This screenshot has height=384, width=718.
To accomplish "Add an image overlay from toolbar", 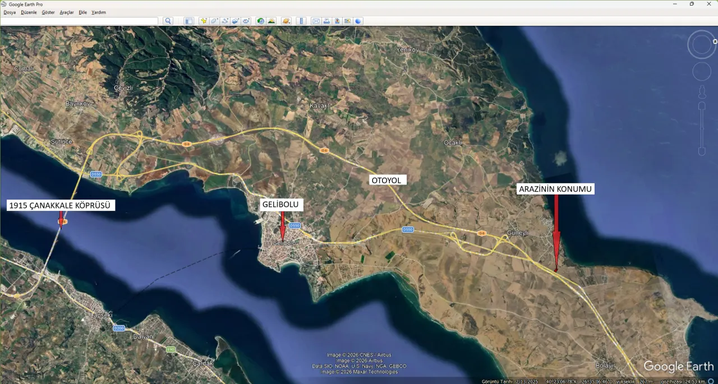I will tap(236, 21).
